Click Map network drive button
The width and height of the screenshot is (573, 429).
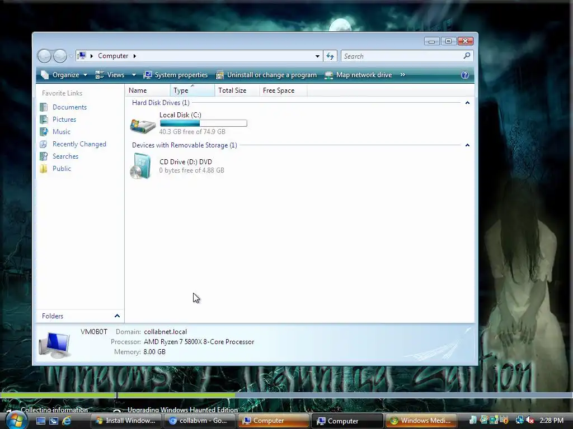click(x=359, y=75)
